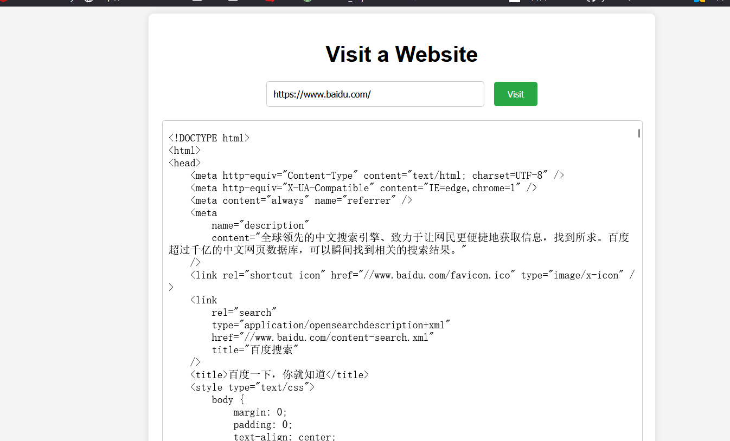Image resolution: width=730 pixels, height=441 pixels.
Task: Click the meta Content-Type charset=UTF-8 line
Action: point(377,176)
